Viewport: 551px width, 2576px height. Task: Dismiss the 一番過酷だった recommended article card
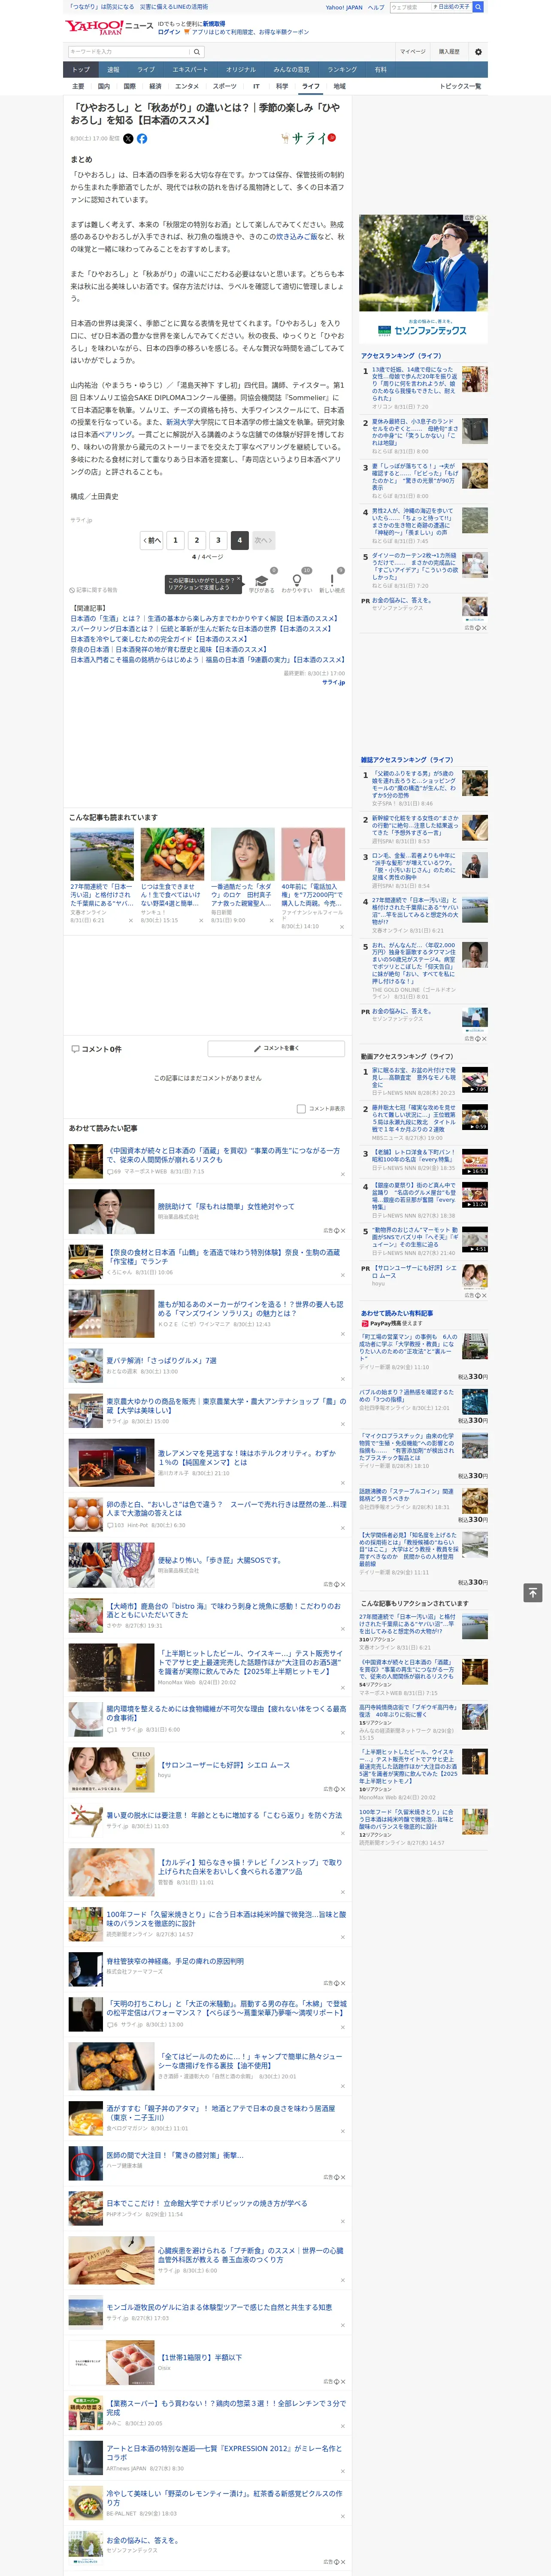[271, 921]
